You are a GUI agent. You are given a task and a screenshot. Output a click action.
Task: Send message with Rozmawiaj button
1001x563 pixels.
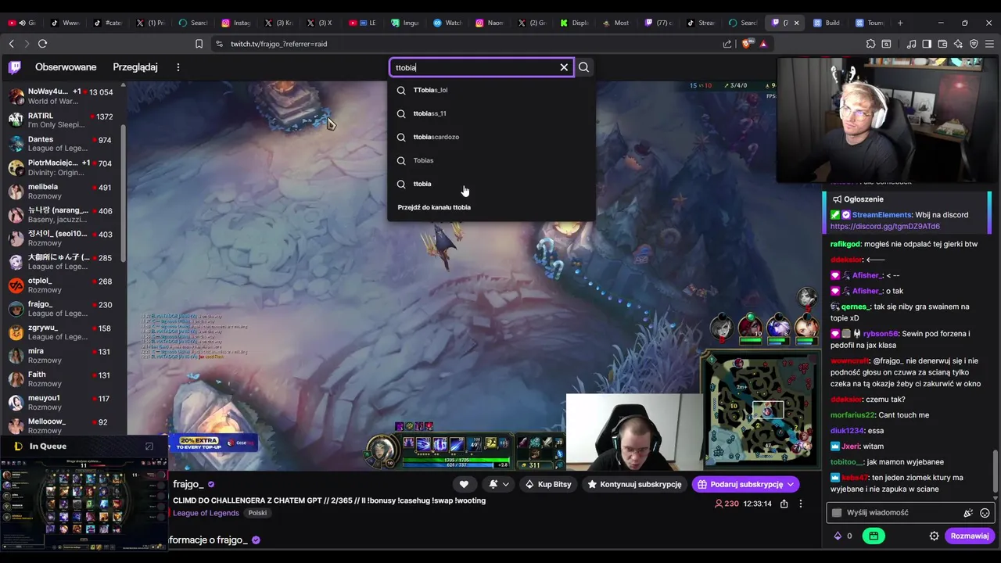click(970, 536)
